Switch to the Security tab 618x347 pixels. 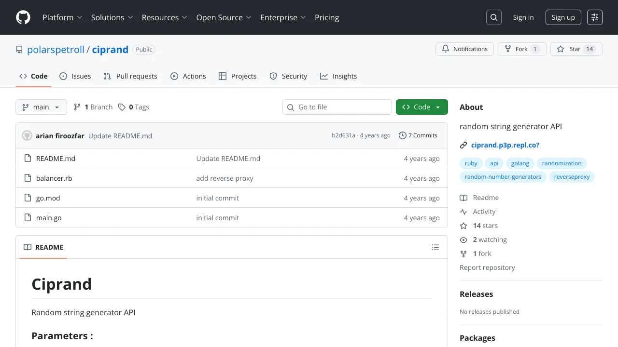coord(288,76)
